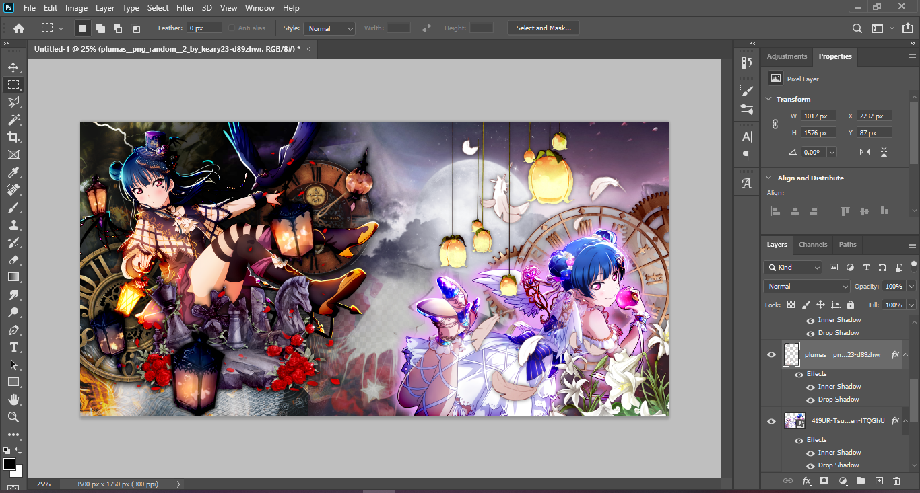Select the Polygonal Lasso tool

tap(13, 102)
